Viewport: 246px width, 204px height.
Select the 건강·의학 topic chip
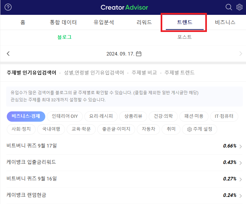click(x=163, y=117)
